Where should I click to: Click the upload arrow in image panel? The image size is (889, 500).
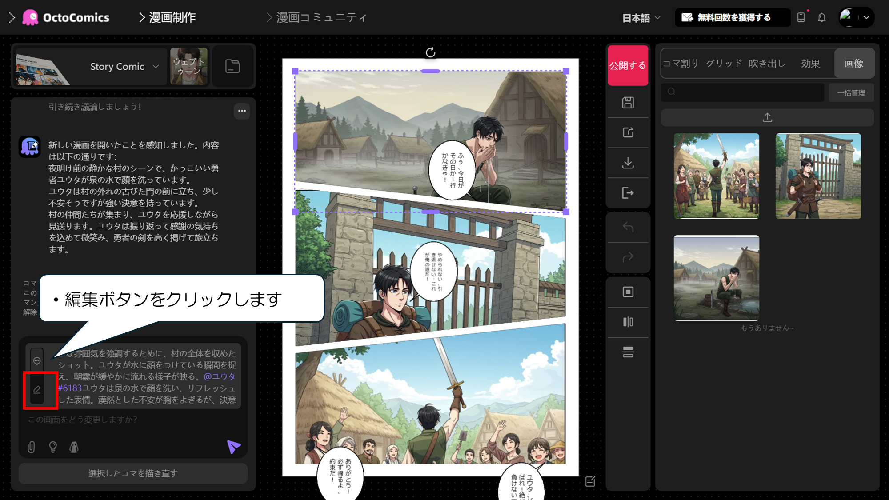[767, 117]
